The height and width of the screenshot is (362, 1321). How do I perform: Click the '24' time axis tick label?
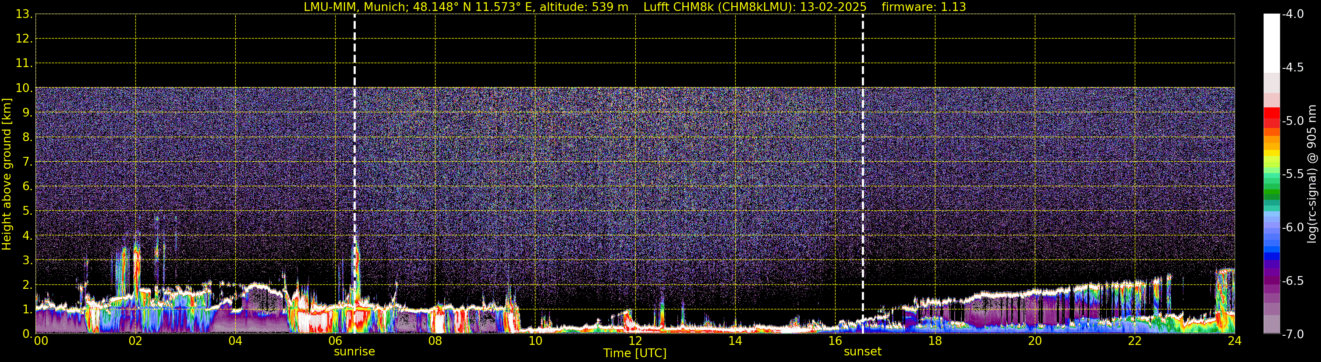coord(1235,341)
